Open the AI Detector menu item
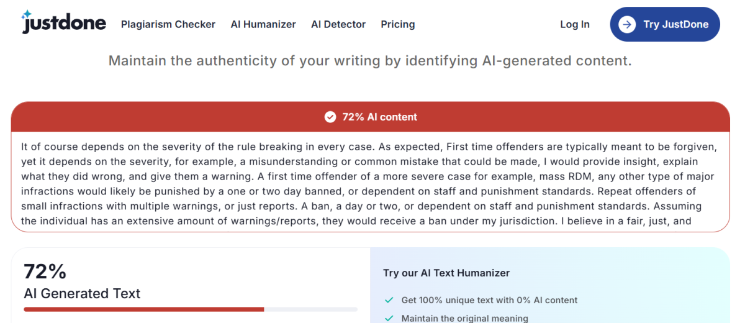Viewport: 745px width, 323px height. click(x=338, y=24)
